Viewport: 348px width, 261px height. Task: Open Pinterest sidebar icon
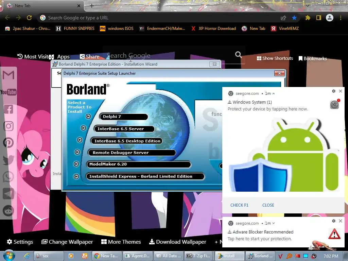8,143
